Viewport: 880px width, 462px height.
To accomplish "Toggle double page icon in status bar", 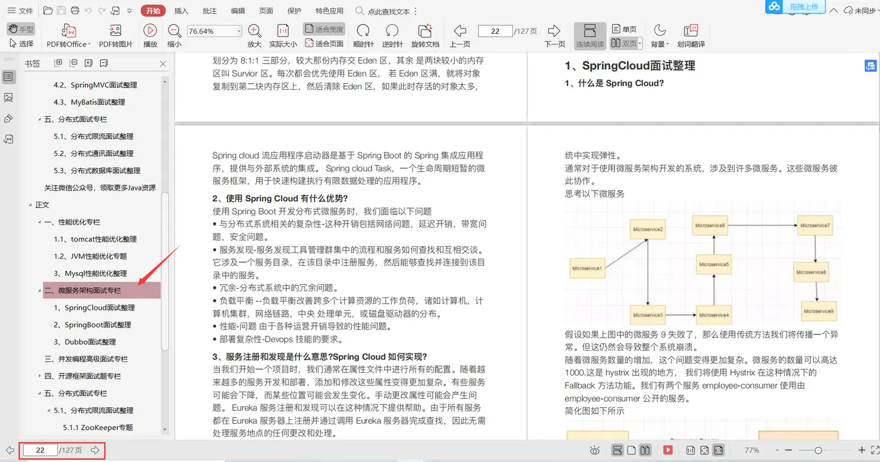I will click(x=645, y=450).
